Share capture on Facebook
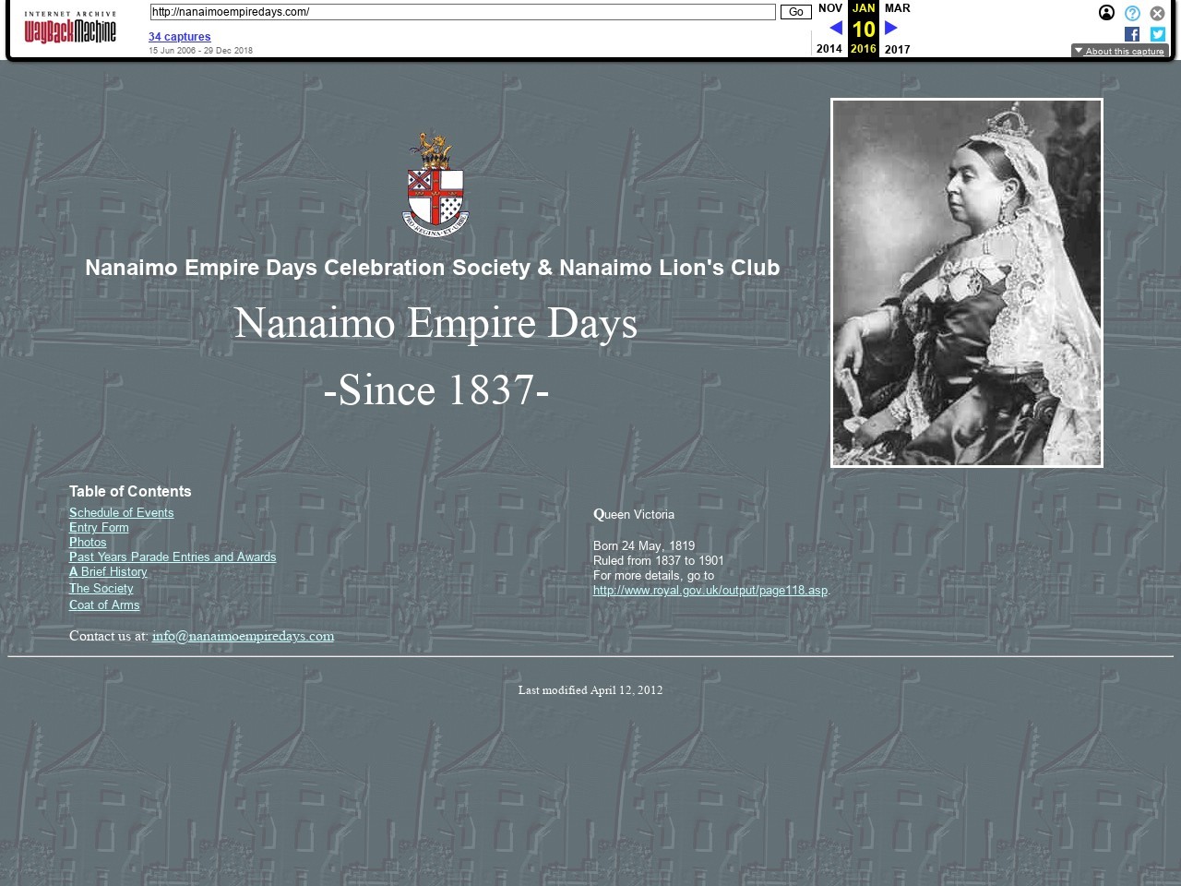Screen dimensions: 1181x886 tap(1132, 34)
